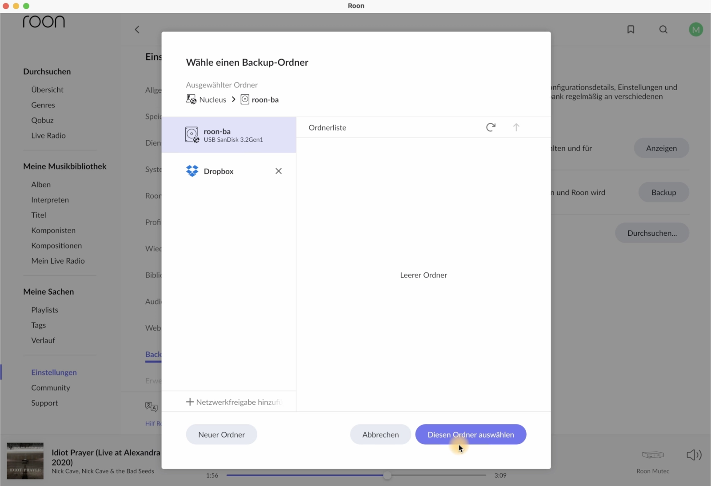
Task: Click the Idiot Prayer album cover thumbnail
Action: pos(25,461)
